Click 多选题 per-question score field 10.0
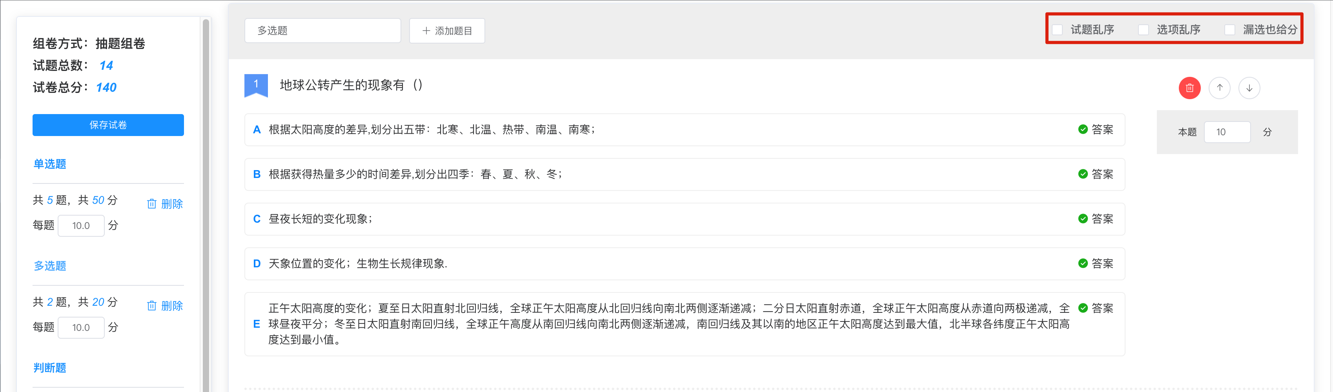 click(81, 327)
